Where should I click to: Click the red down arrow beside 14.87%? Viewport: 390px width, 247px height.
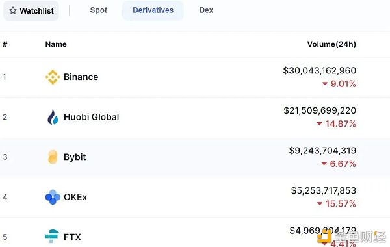coord(320,123)
